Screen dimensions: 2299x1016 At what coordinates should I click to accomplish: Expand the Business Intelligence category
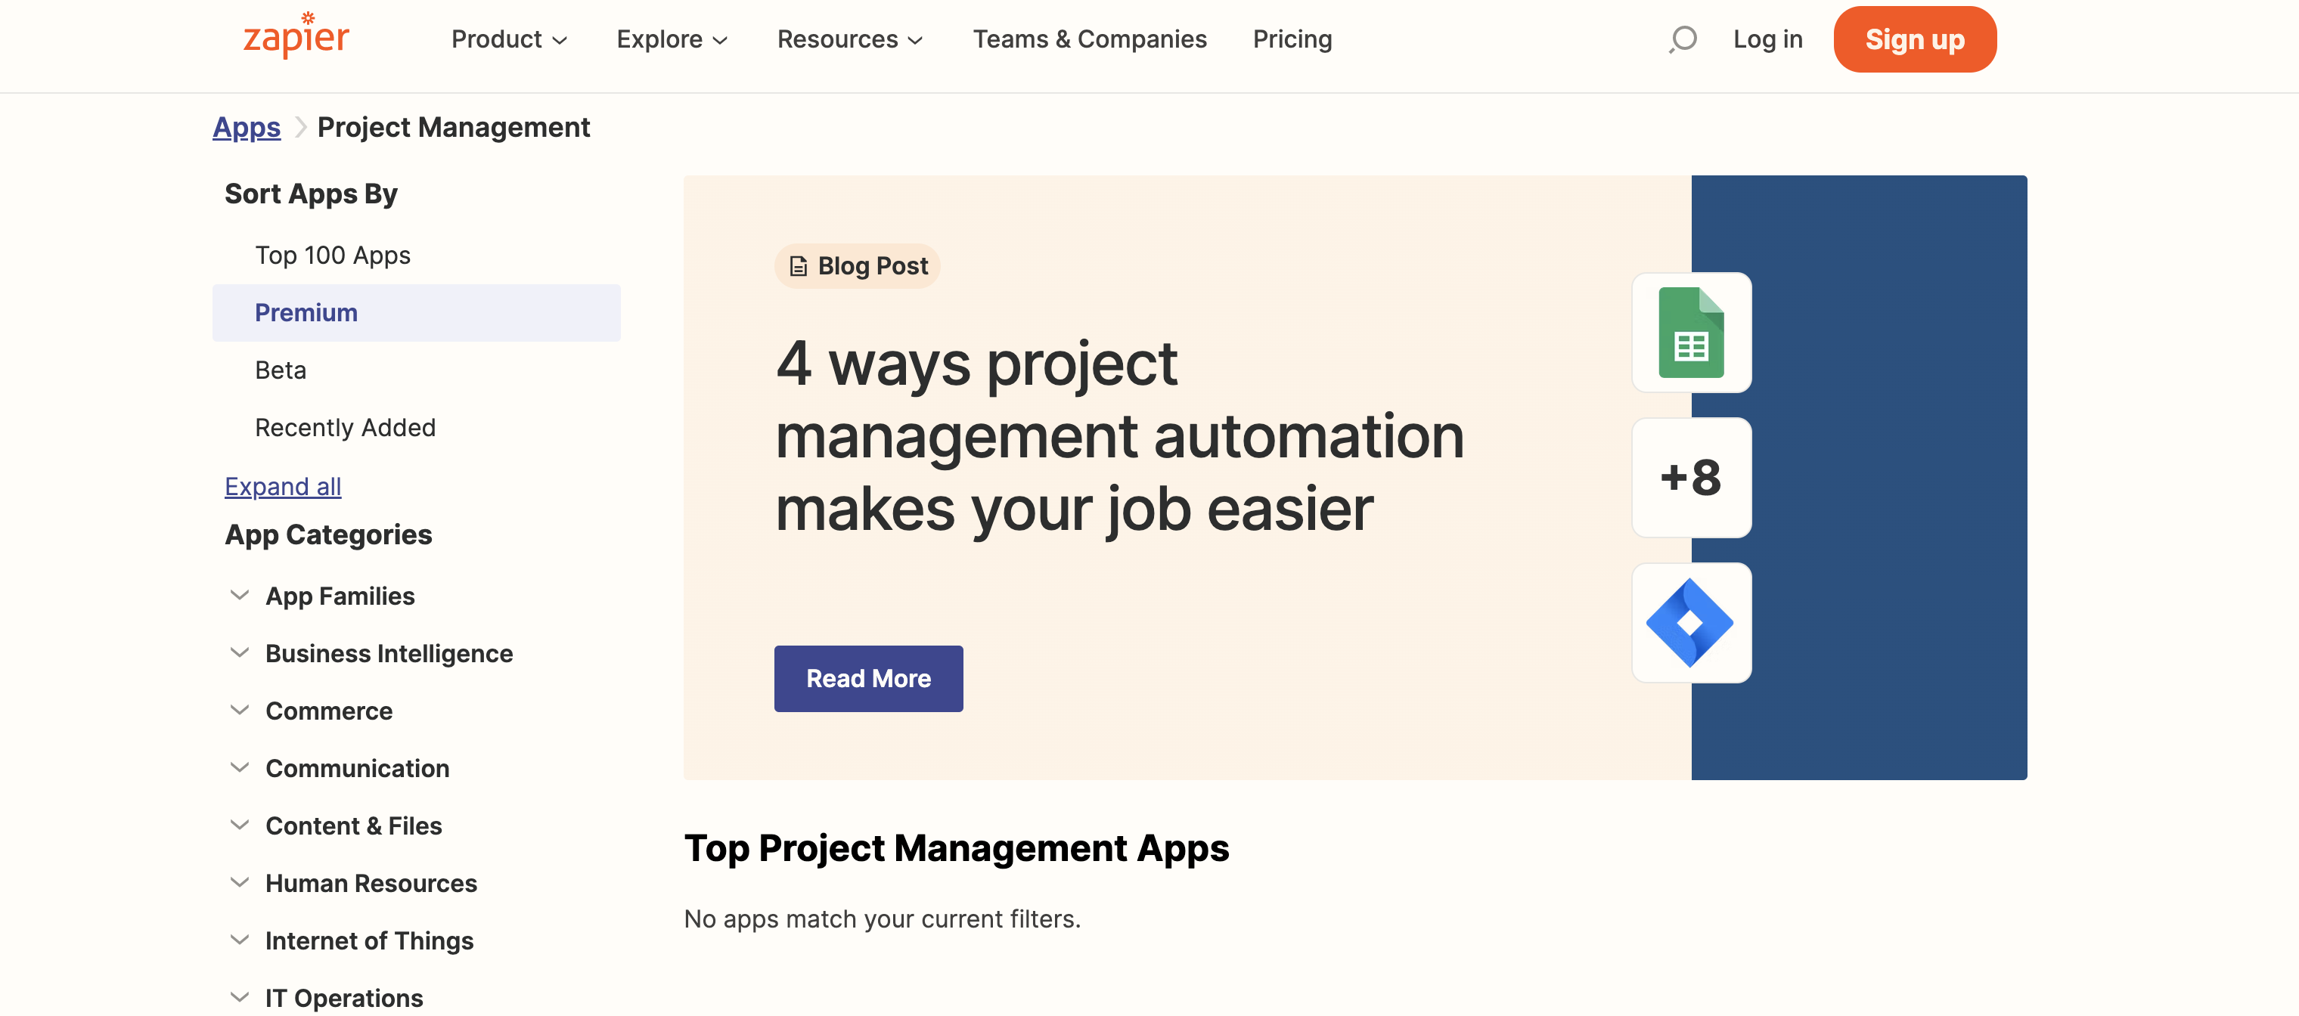388,653
